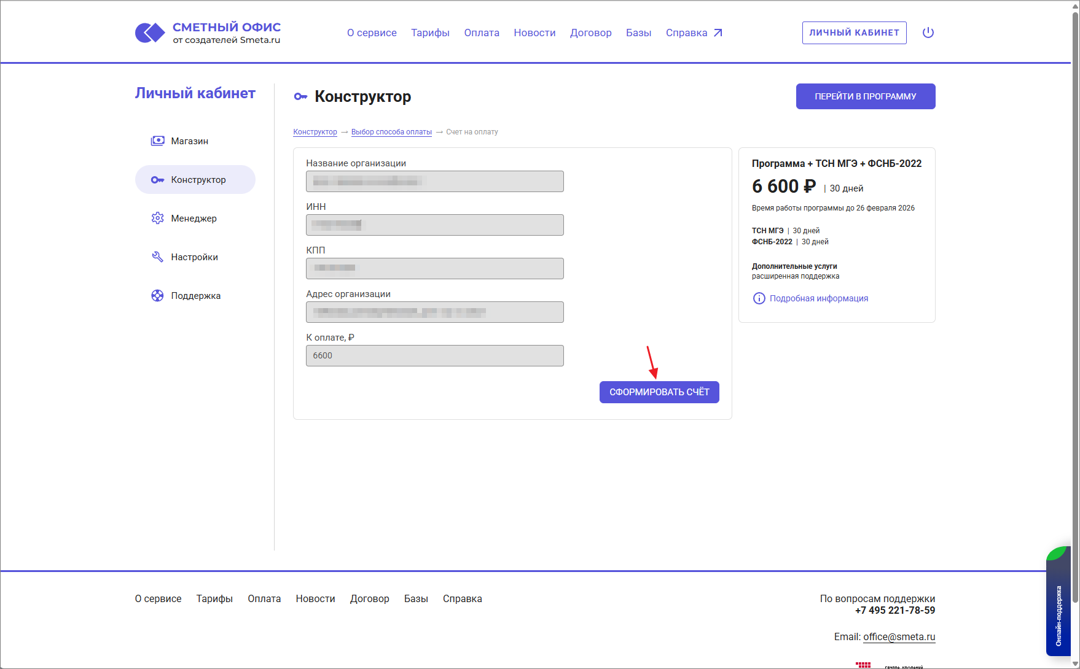Image resolution: width=1080 pixels, height=669 pixels.
Task: Click the lifebuoy icon beside Поддержка
Action: (157, 296)
